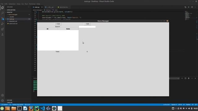Expand the Open Editors section

pos(11,10)
